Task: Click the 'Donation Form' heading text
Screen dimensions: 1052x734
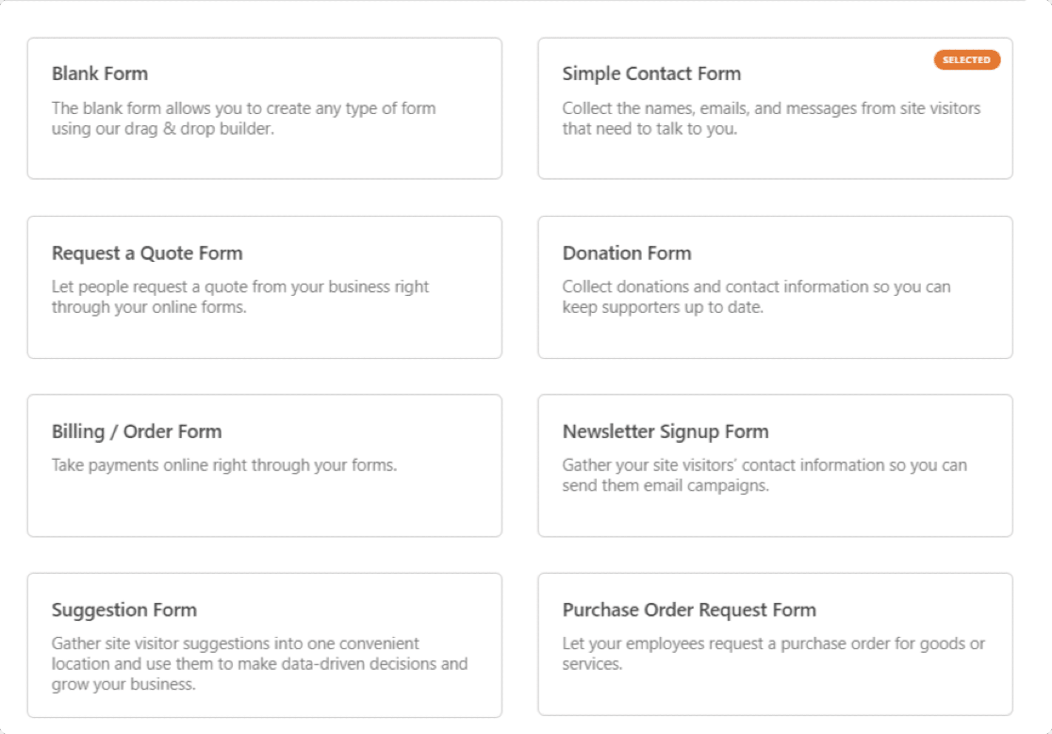Action: tap(627, 253)
